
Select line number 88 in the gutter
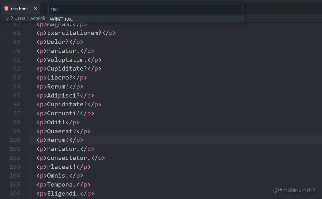[x=16, y=33]
